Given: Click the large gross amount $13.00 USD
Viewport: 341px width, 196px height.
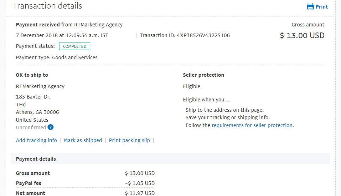Looking at the screenshot, I should [302, 35].
